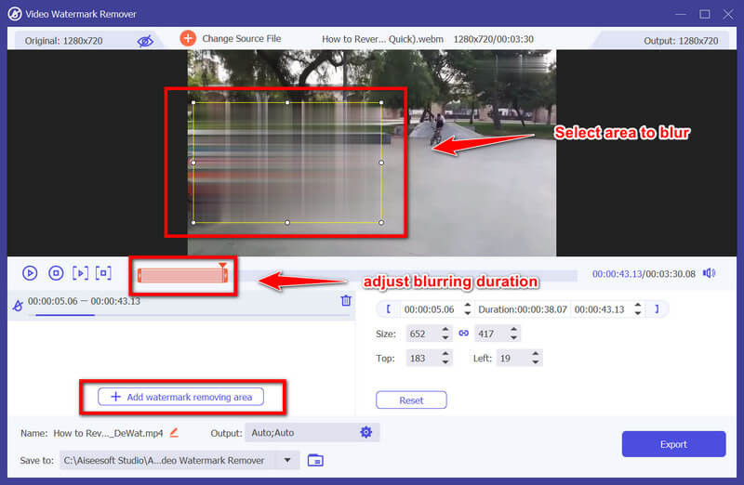Click the Video Watermark Remover app logo
Screen dimensions: 744x485
click(x=15, y=14)
